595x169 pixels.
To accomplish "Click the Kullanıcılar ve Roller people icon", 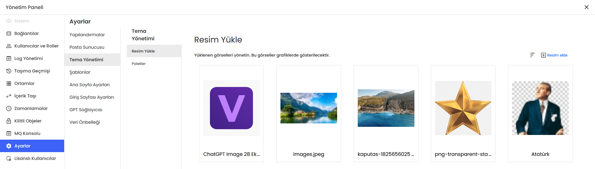I will point(9,46).
